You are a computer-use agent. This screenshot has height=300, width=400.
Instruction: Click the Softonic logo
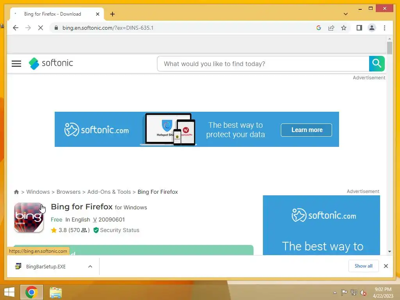[x=51, y=63]
